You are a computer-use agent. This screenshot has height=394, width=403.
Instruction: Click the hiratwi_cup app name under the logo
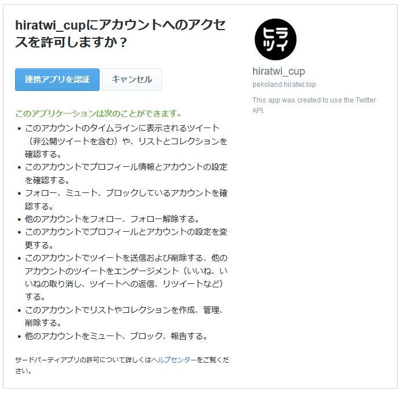click(x=279, y=71)
